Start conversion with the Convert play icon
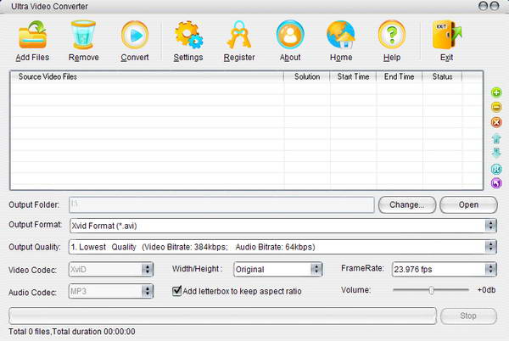This screenshot has height=341, width=509. 135,35
